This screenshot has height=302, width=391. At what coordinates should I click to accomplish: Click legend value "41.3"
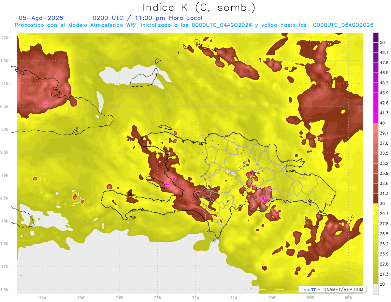[x=384, y=113]
